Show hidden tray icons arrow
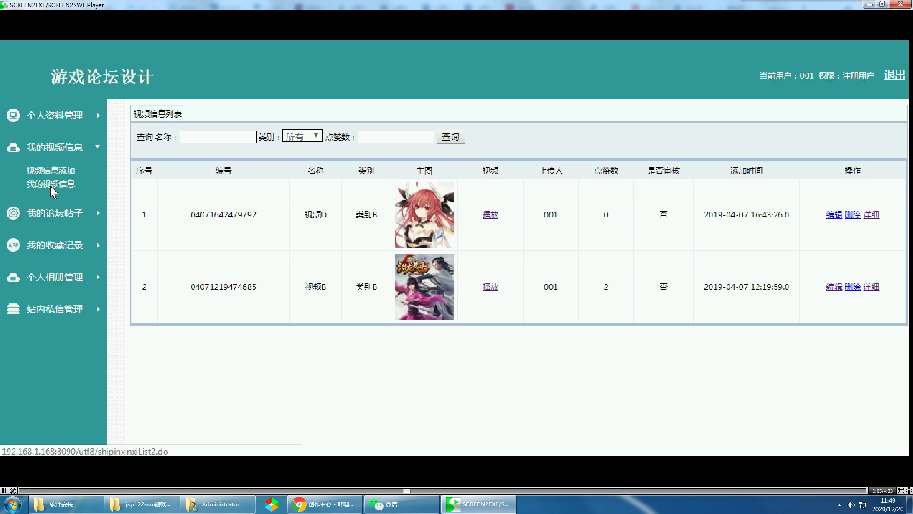Image resolution: width=913 pixels, height=514 pixels. [839, 505]
